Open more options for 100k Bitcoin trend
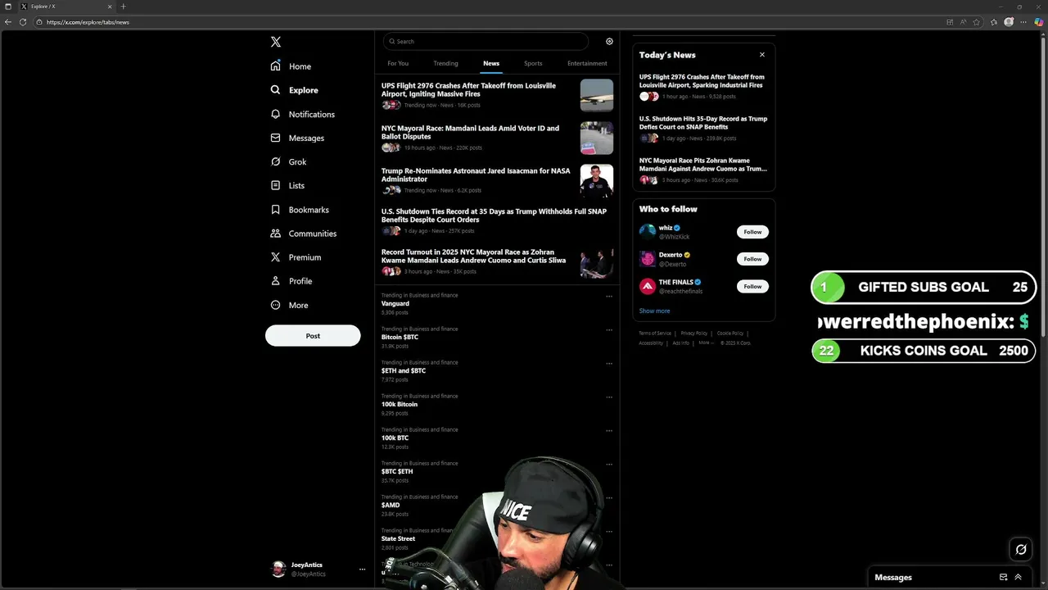The width and height of the screenshot is (1048, 590). [x=609, y=397]
